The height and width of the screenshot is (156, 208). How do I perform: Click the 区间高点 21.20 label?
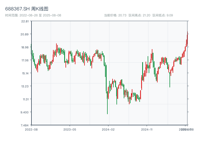[139, 15]
